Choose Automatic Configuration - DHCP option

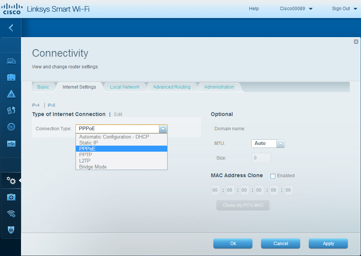tap(121, 137)
